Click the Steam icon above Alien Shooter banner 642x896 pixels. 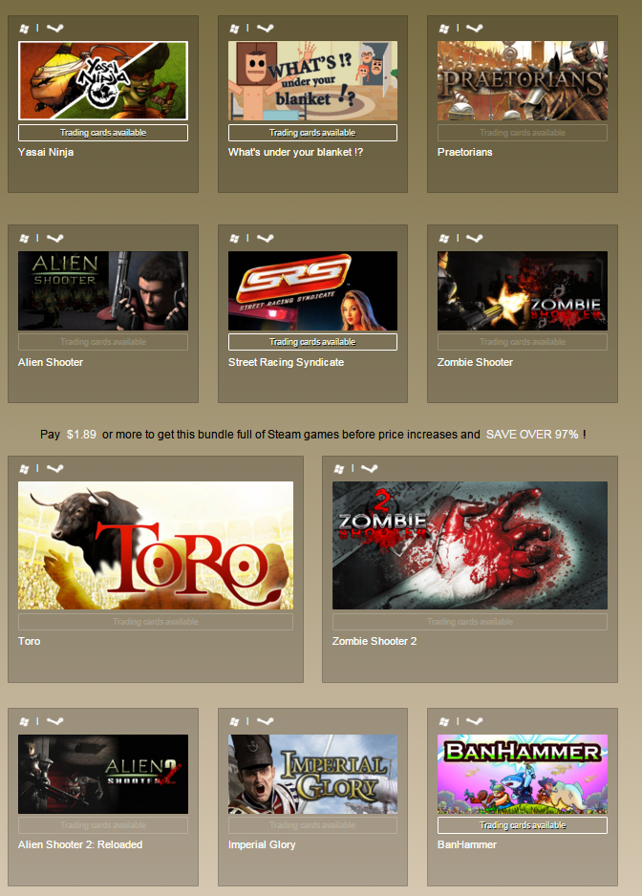pyautogui.click(x=54, y=238)
